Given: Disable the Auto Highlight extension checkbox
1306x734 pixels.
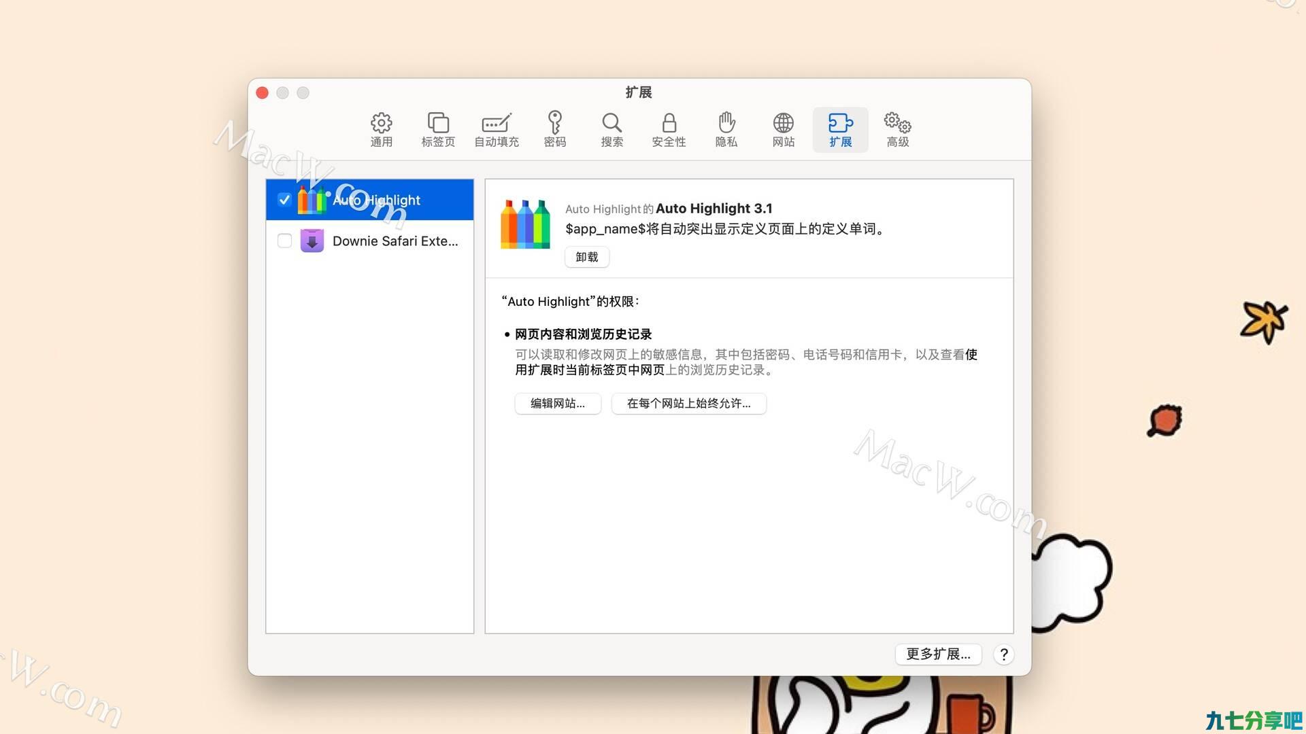Looking at the screenshot, I should (284, 200).
